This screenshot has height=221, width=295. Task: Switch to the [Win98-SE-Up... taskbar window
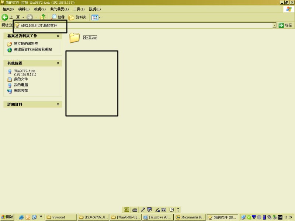126,217
